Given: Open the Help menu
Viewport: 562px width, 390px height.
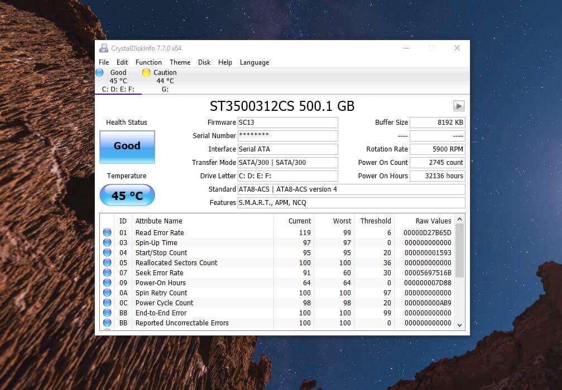Looking at the screenshot, I should [x=225, y=62].
